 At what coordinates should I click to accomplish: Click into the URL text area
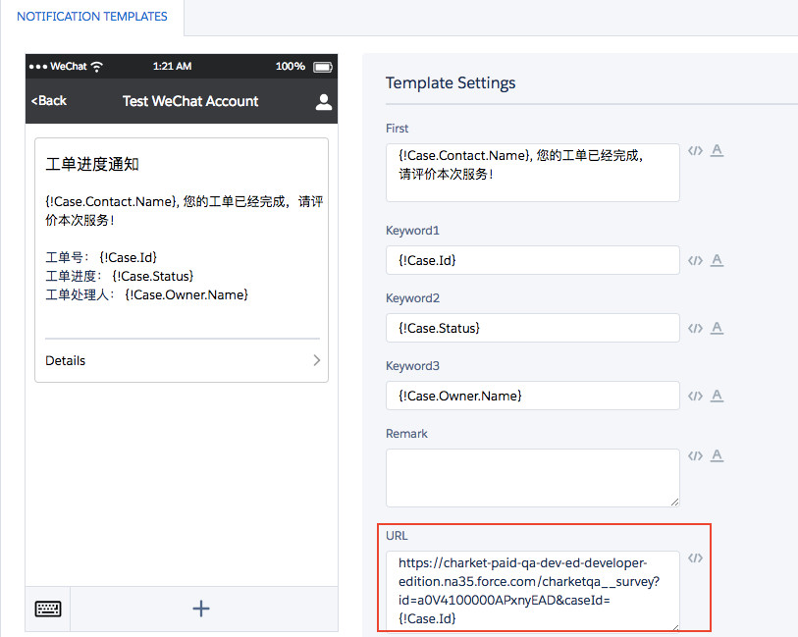(532, 591)
